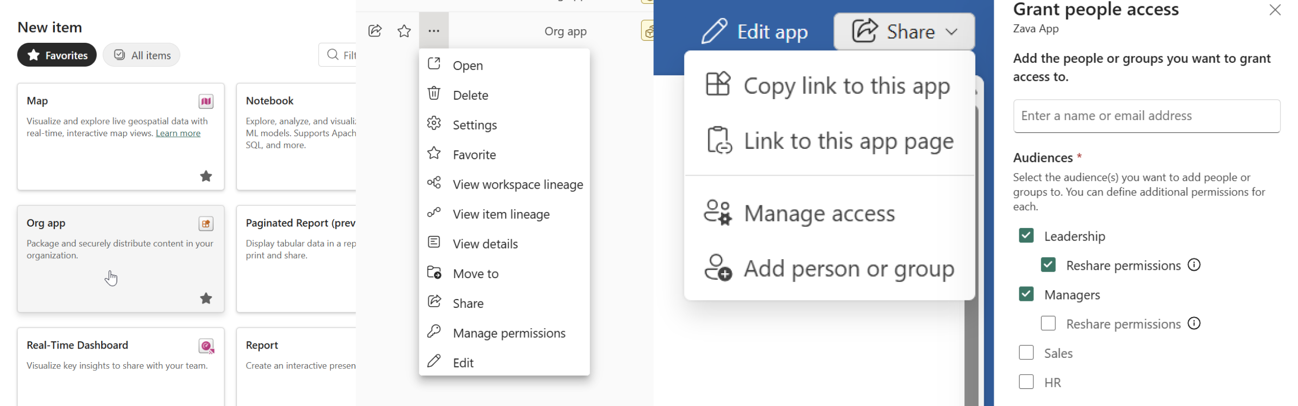Enable Reshare permissions under Managers
The width and height of the screenshot is (1298, 406).
[x=1047, y=323]
